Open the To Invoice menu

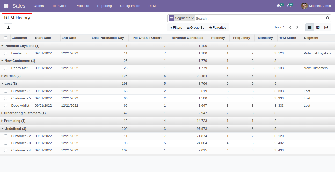tap(60, 6)
